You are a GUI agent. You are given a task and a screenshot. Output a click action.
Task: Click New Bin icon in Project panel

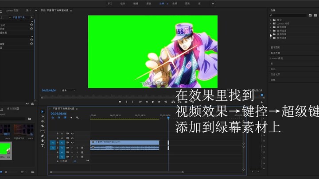[32, 172]
